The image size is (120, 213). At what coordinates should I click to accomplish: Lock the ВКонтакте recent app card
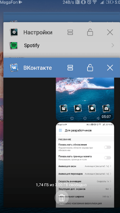pyautogui.click(x=90, y=68)
